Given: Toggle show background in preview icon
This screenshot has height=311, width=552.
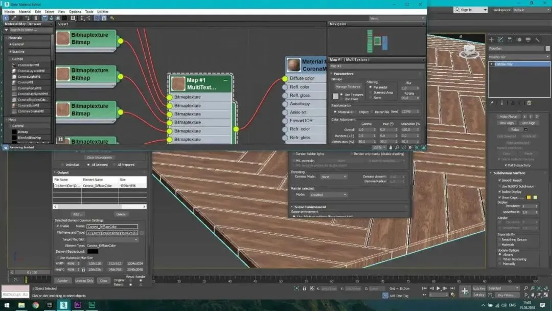Looking at the screenshot, I should (64, 18).
